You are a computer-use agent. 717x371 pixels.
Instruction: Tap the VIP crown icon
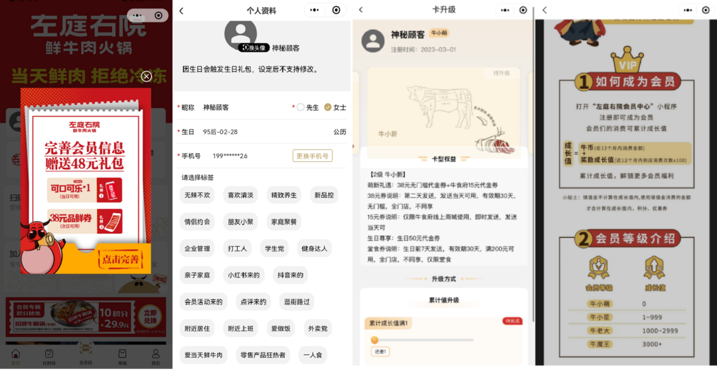pos(627,59)
